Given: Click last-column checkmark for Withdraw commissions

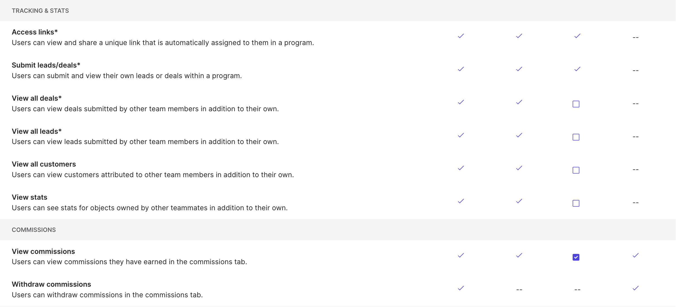Looking at the screenshot, I should click(x=636, y=288).
